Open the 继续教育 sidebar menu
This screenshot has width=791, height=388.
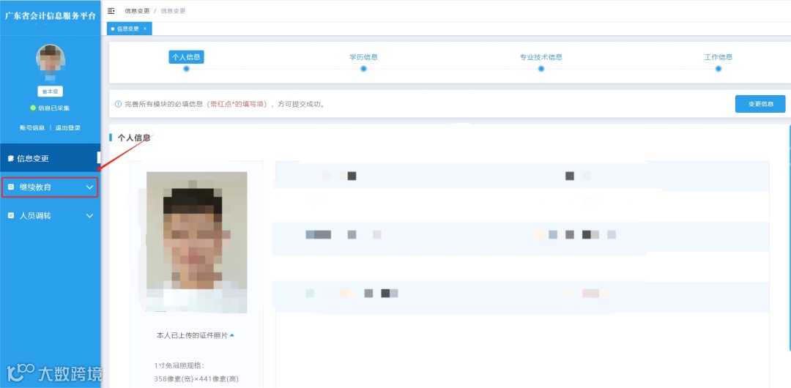click(x=50, y=187)
